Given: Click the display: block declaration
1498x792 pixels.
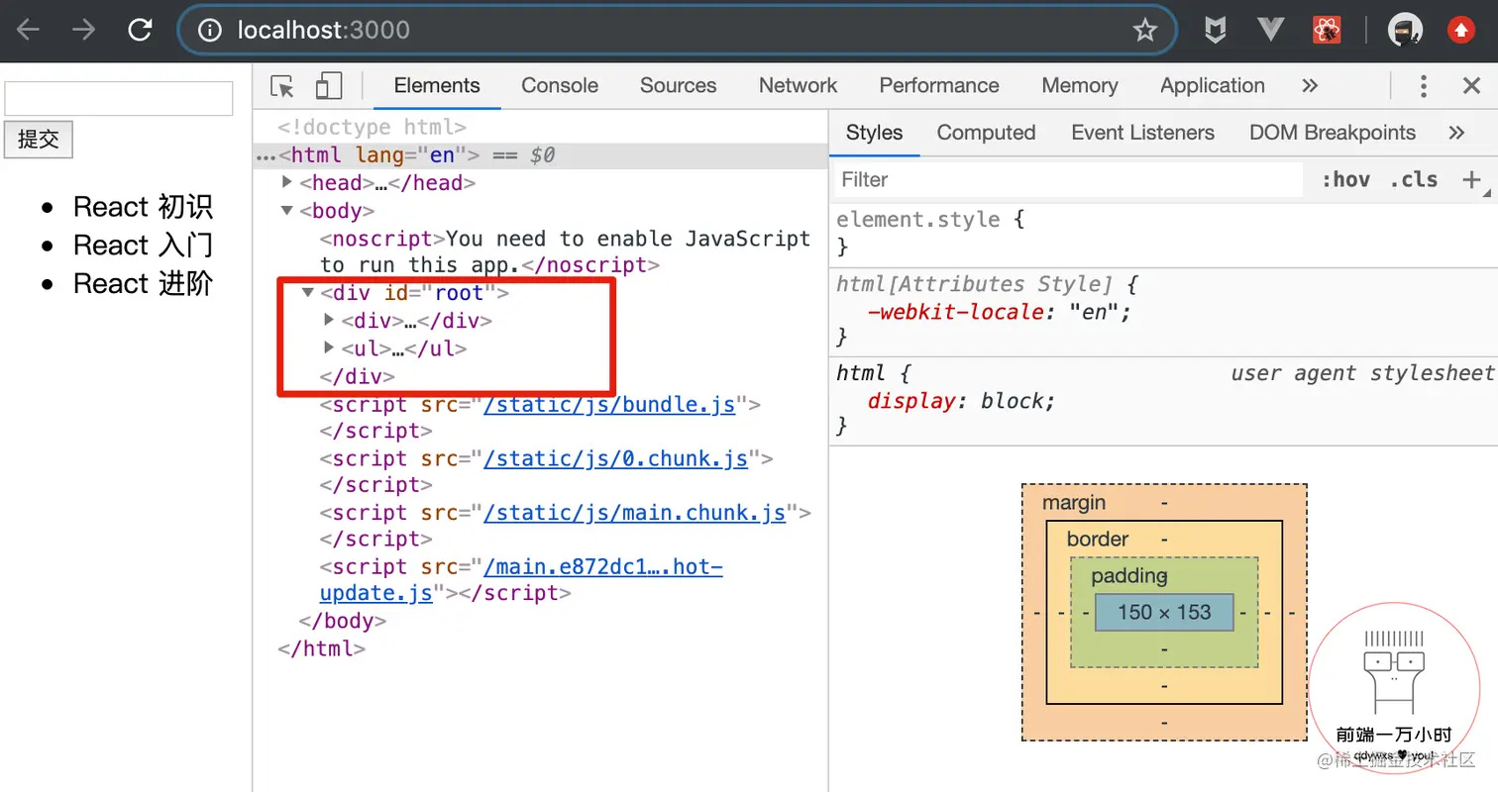Looking at the screenshot, I should (961, 401).
